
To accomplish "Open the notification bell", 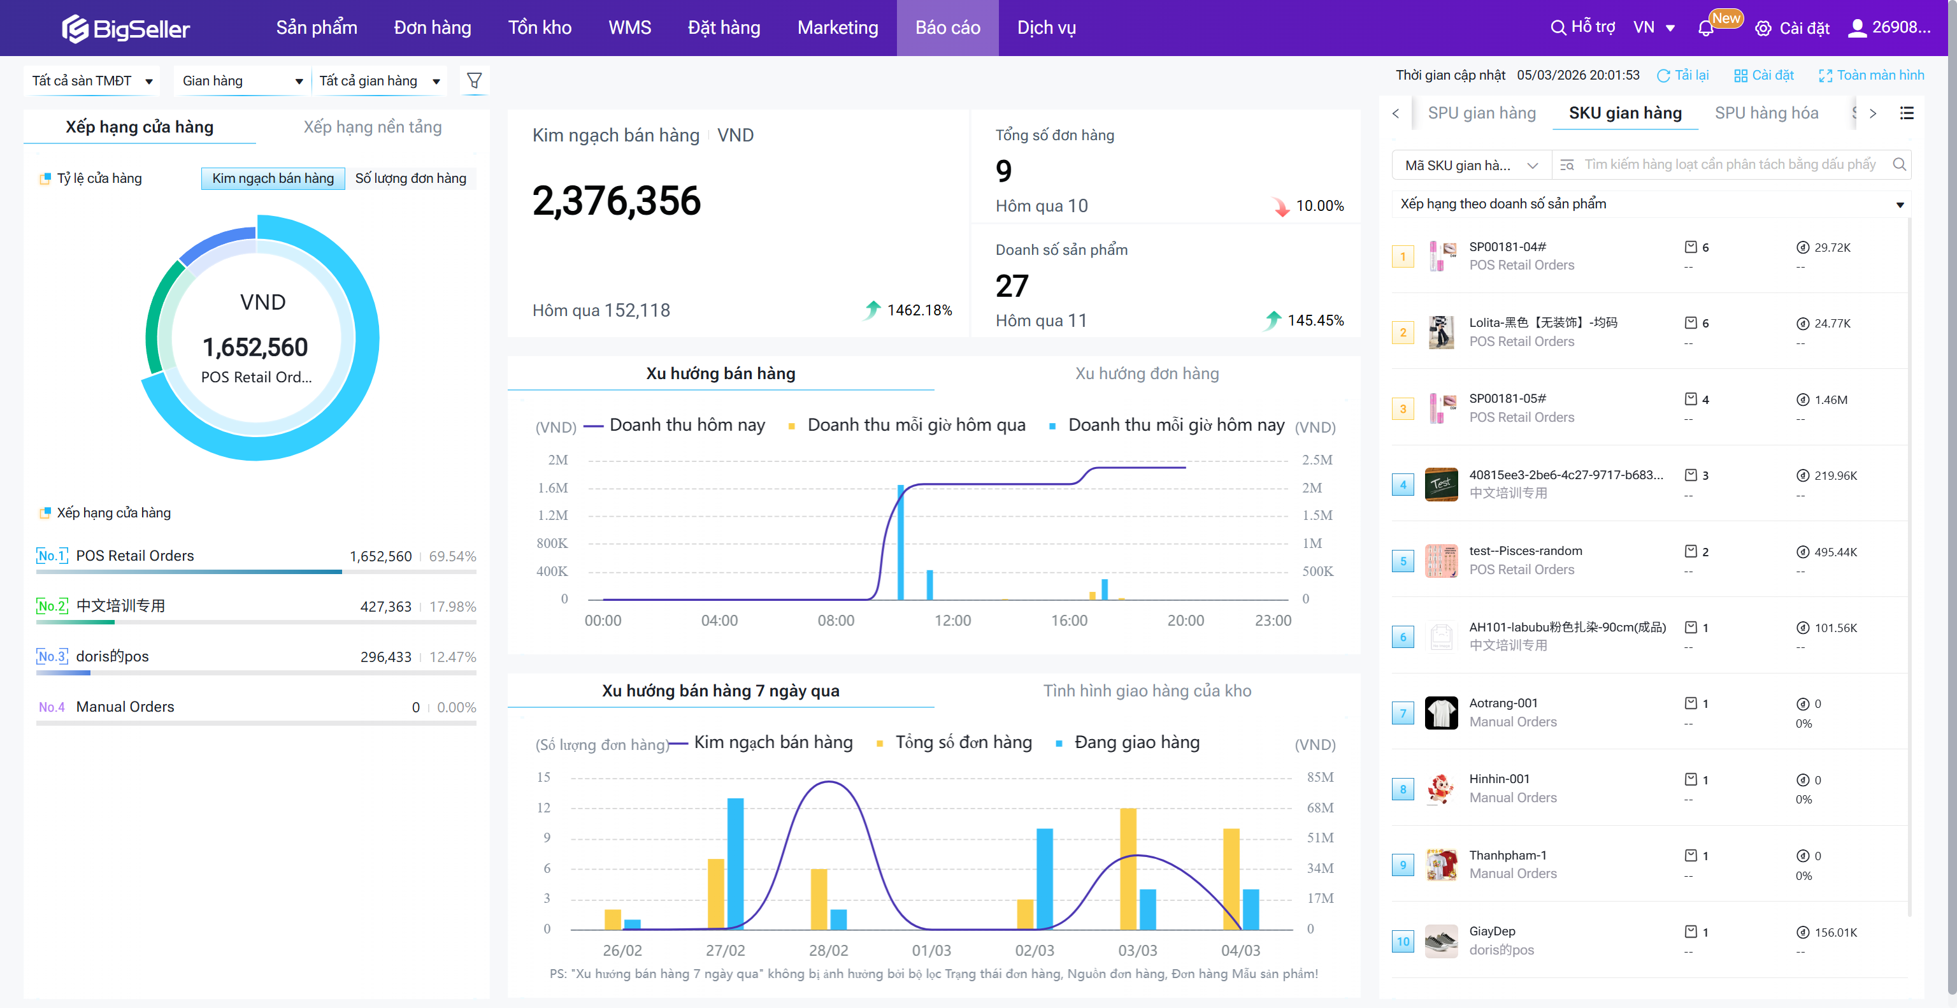I will pos(1705,29).
